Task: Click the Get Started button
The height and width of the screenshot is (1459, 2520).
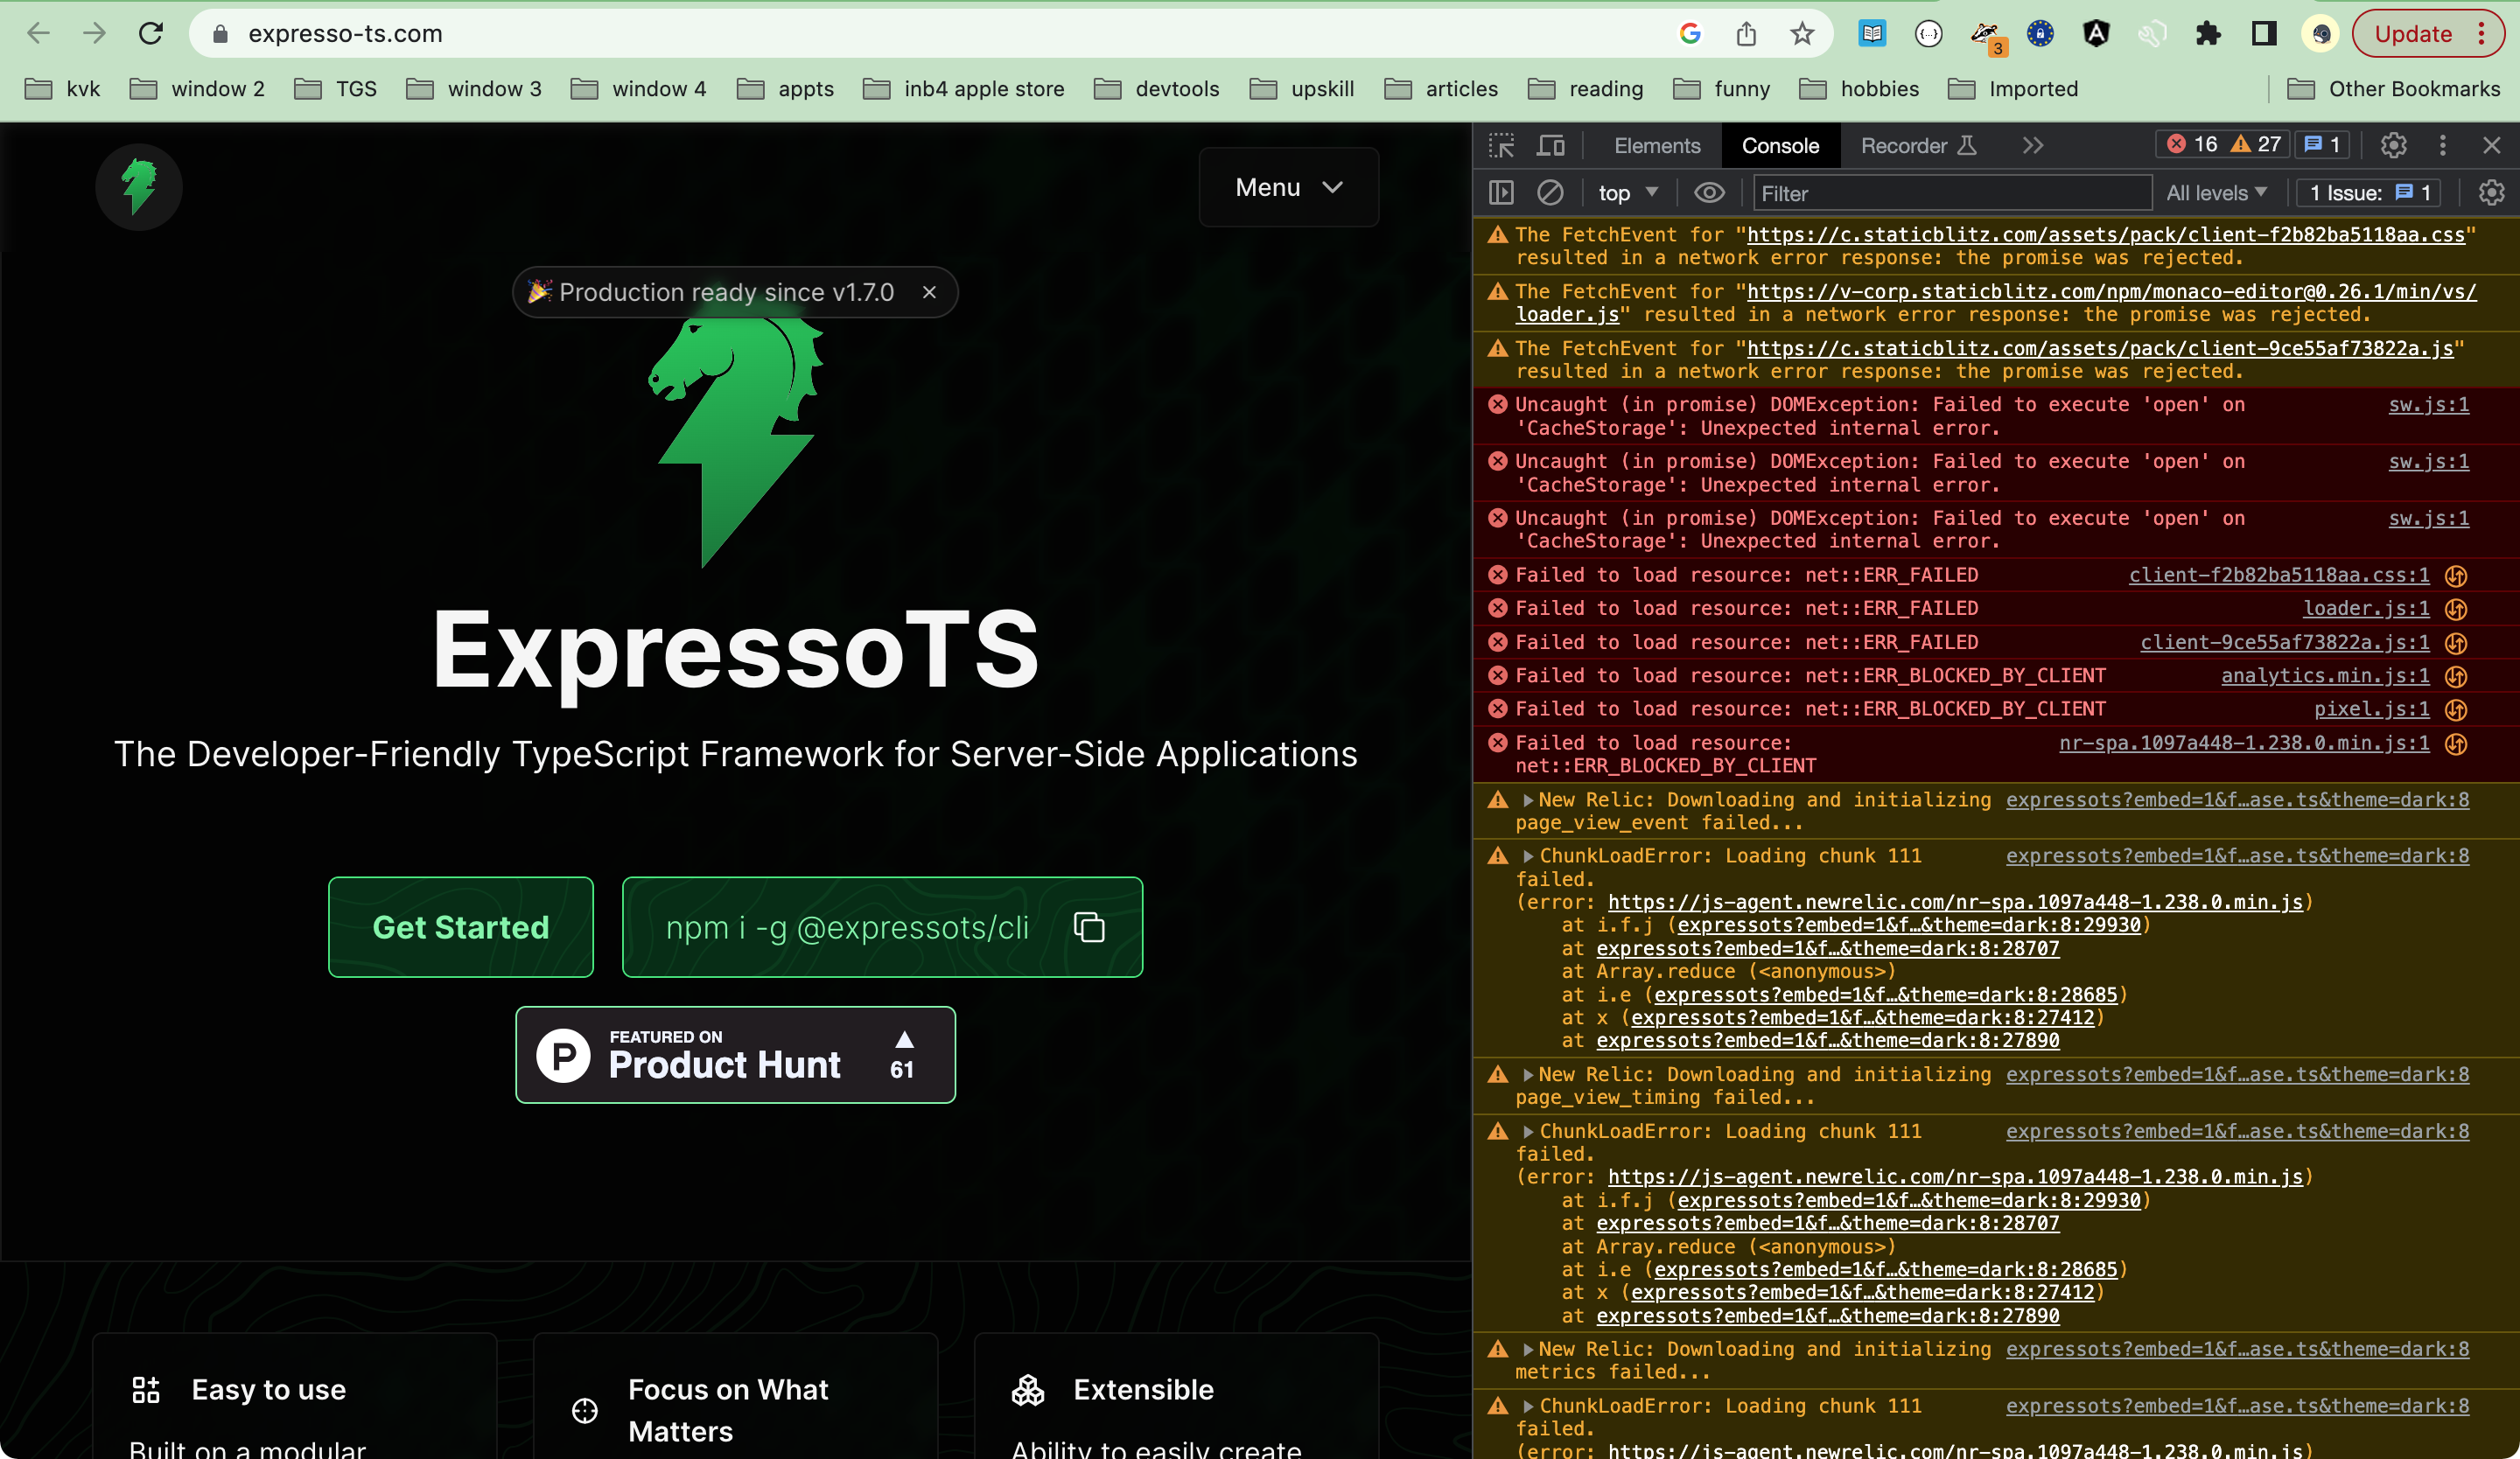Action: click(461, 927)
